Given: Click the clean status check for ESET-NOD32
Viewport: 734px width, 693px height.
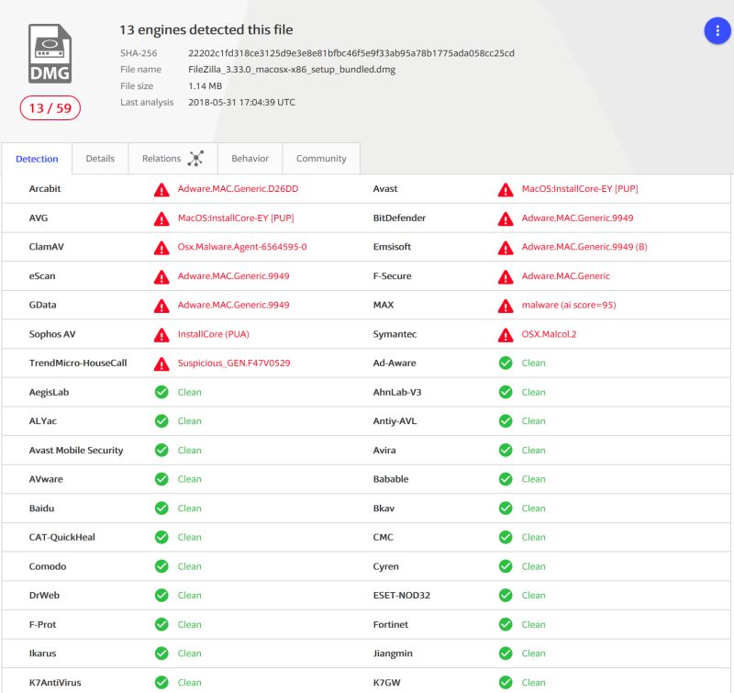Looking at the screenshot, I should [x=506, y=595].
